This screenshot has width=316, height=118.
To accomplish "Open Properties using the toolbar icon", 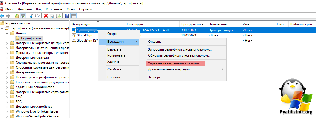I will (52, 16).
